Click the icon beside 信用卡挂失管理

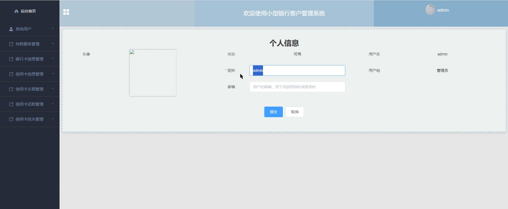pos(11,119)
